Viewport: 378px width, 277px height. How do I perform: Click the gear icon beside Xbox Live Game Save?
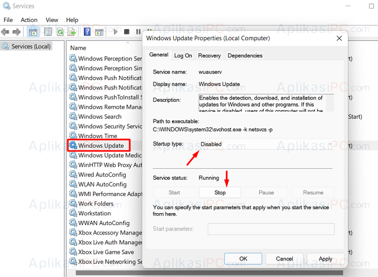(73, 252)
